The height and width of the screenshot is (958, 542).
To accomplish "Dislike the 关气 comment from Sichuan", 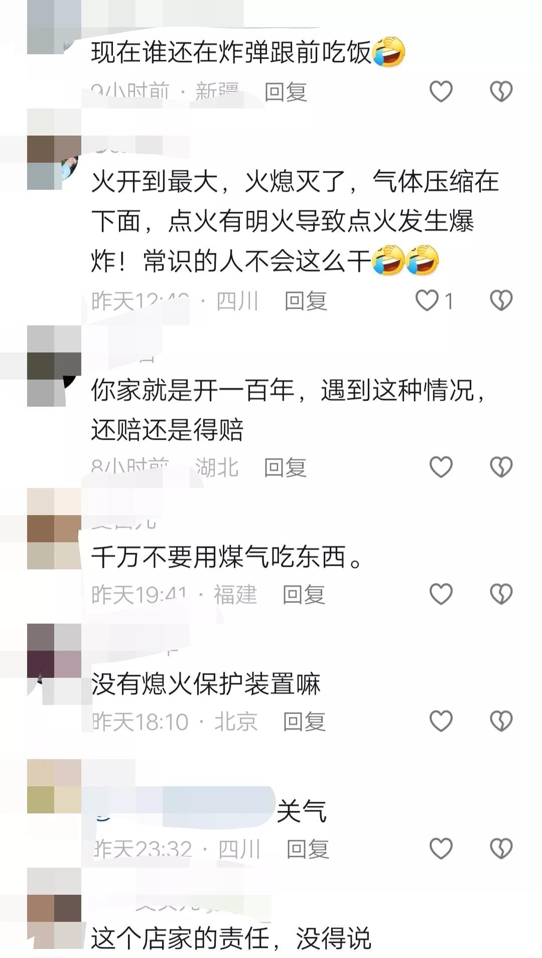I will click(x=501, y=849).
